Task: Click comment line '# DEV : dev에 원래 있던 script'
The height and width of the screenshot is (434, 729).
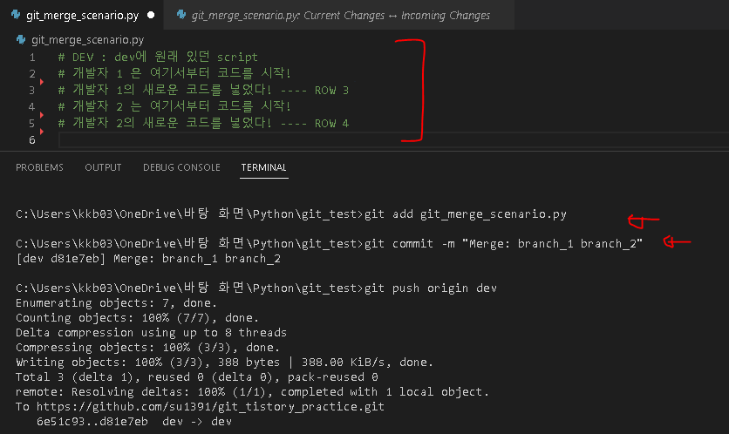Action: pyautogui.click(x=158, y=58)
